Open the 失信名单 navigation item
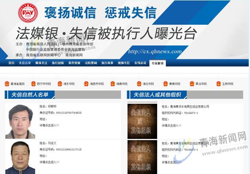The width and height of the screenshot is (250, 174). click(25, 63)
